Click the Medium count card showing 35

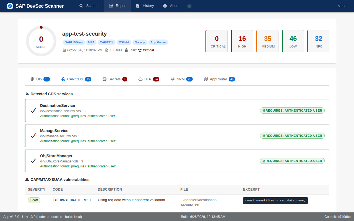267,41
